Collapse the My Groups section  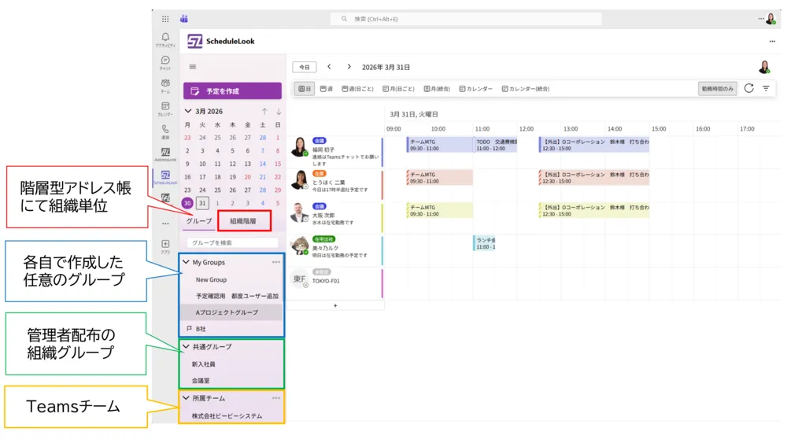click(x=187, y=262)
